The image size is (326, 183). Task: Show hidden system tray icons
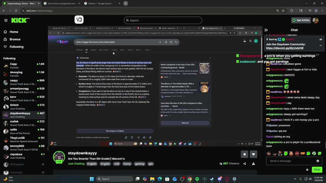click(295, 179)
